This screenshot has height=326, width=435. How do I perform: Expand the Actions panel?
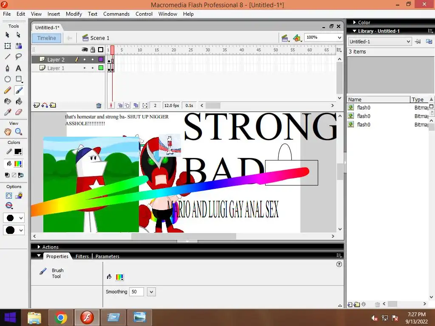coord(39,247)
